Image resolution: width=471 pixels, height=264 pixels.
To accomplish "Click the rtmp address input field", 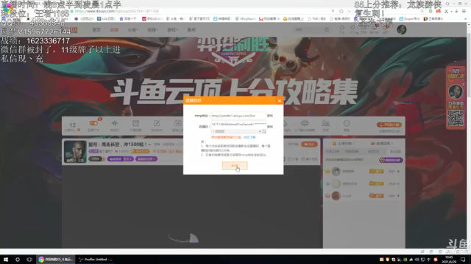I will 238,116.
